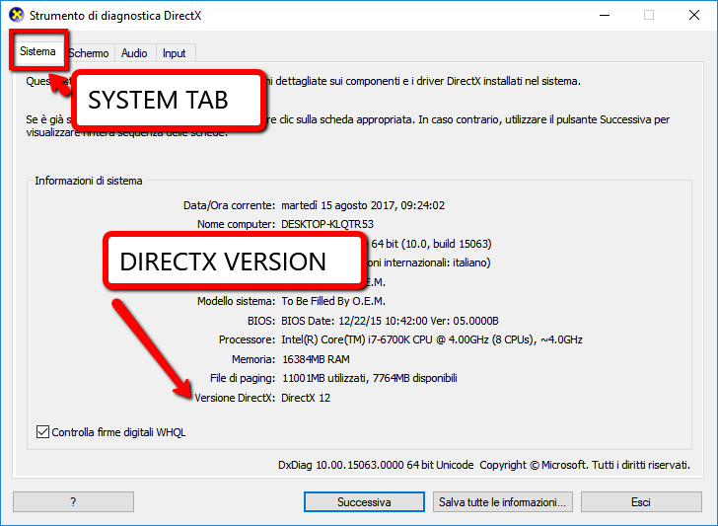The height and width of the screenshot is (526, 718).
Task: Toggle Controlla firme digitali WHQL checkbox
Action: [42, 432]
